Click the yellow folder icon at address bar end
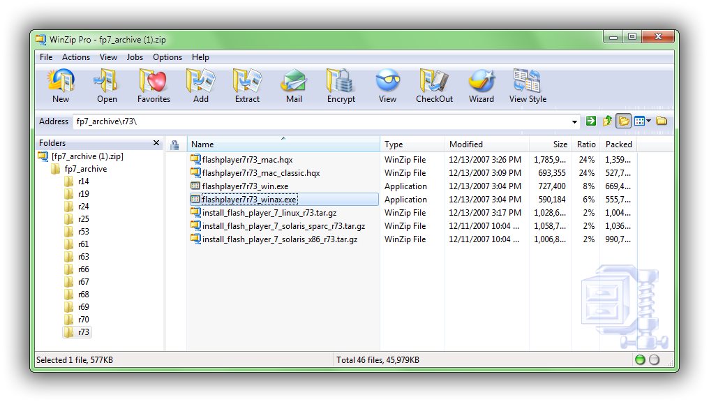The image size is (709, 402). 662,121
